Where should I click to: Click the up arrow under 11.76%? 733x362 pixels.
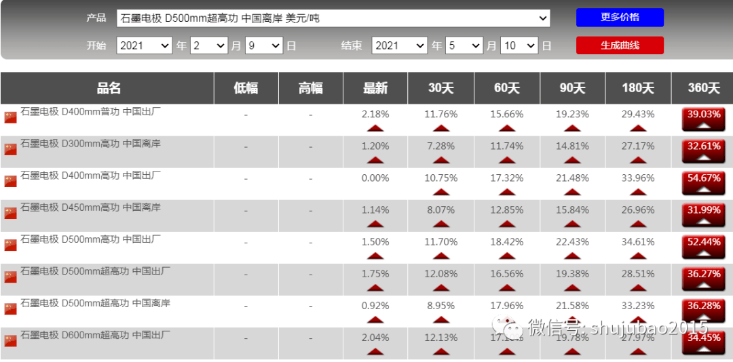[441, 128]
